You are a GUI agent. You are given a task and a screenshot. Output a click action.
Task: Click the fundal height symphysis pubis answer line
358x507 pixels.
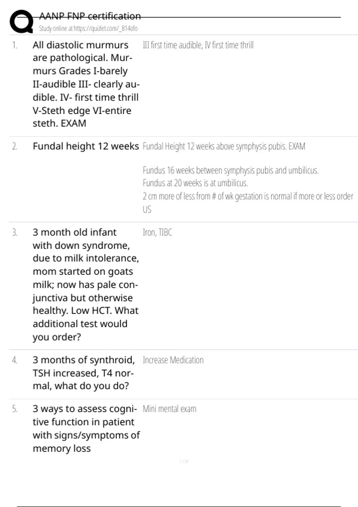click(x=224, y=146)
